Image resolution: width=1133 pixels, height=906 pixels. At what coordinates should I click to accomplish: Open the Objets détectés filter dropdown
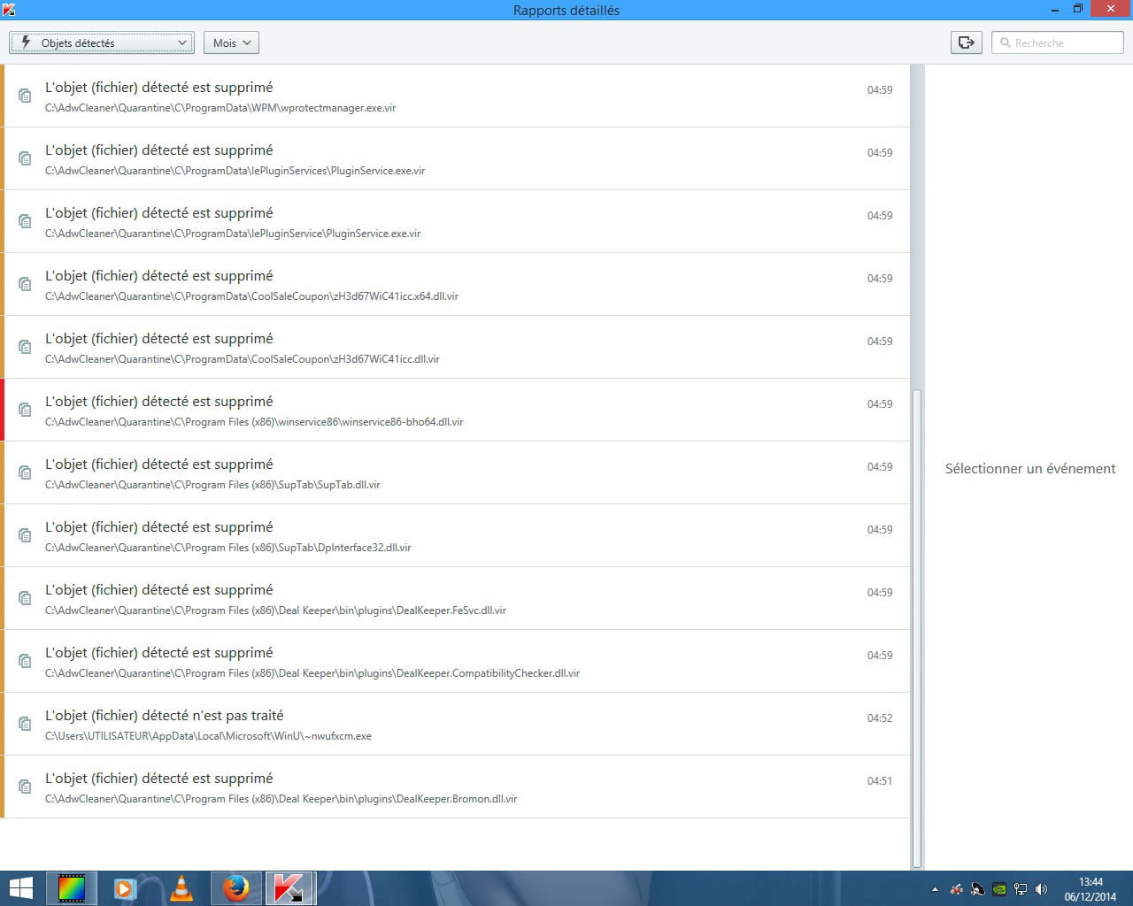click(x=102, y=42)
